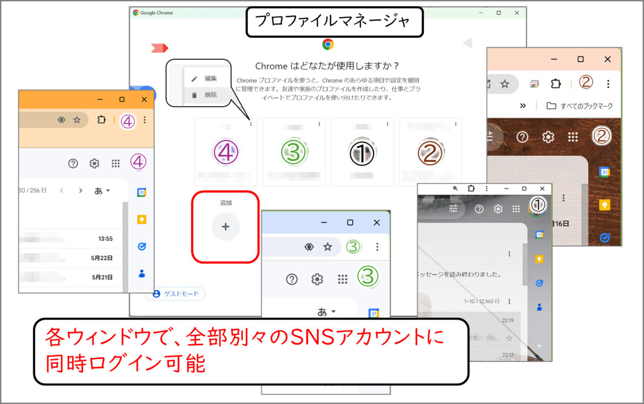Open Calendar side panel icon in profile ② window
Image resolution: width=644 pixels, height=404 pixels.
604,172
